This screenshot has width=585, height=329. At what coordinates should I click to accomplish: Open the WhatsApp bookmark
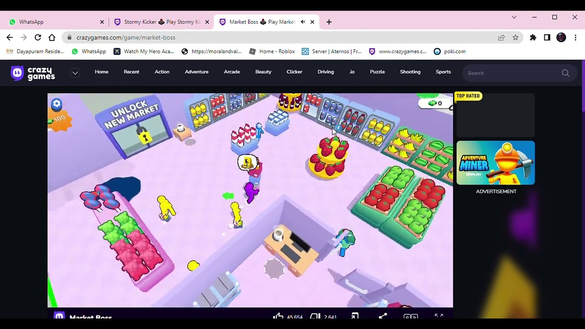click(x=89, y=52)
